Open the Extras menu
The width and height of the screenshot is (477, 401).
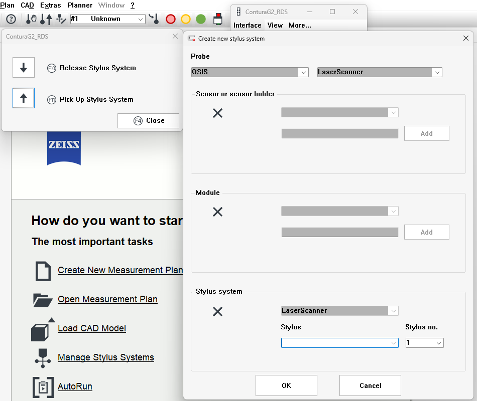point(50,6)
